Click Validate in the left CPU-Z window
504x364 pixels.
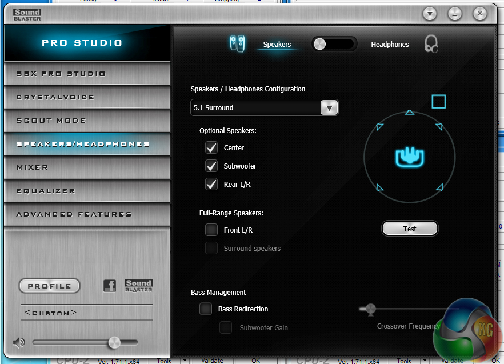[x=212, y=361]
